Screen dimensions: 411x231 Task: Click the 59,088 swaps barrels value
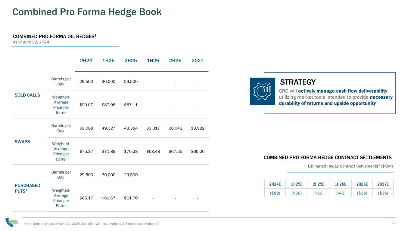click(x=86, y=128)
